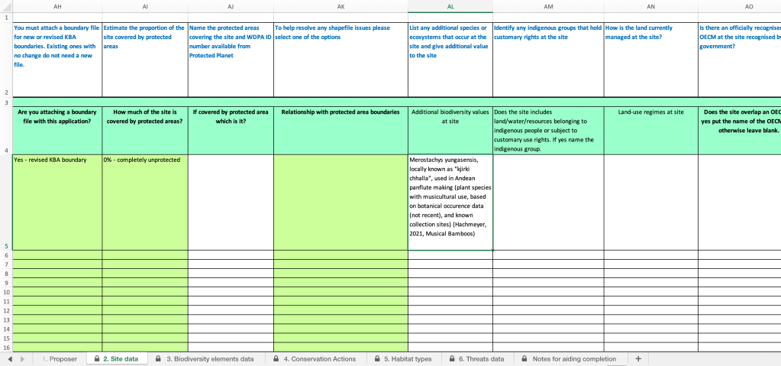781x366 pixels.
Task: Go to the Habitat types sheet tab
Action: tap(407, 358)
